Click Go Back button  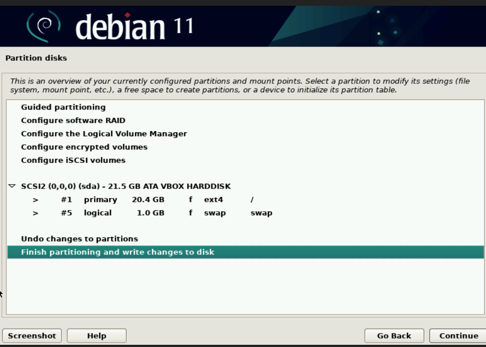394,336
